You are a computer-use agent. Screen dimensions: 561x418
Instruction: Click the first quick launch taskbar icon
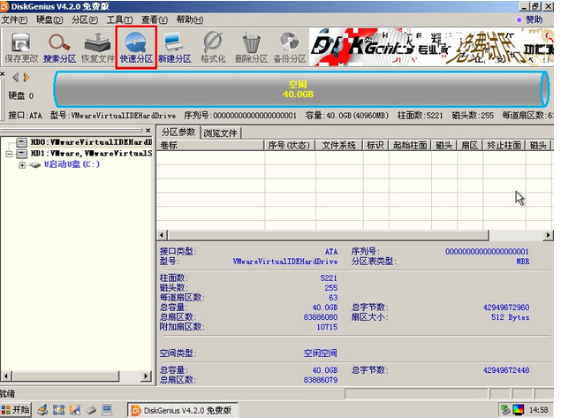click(42, 410)
